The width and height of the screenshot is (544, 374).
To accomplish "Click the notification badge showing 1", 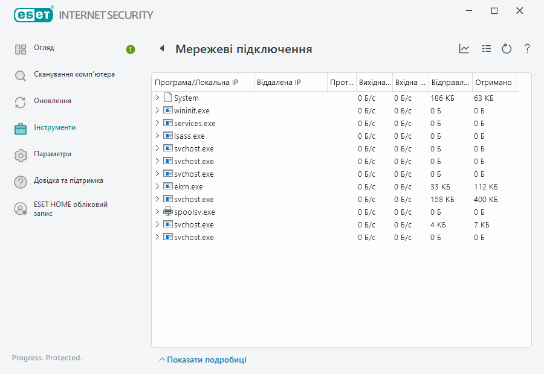I will [x=131, y=50].
